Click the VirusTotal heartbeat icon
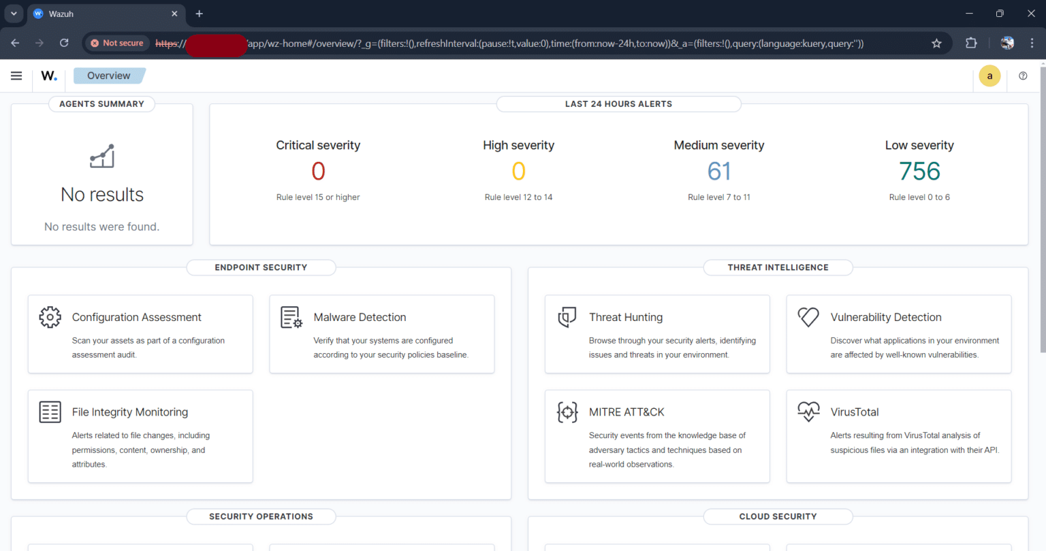The image size is (1046, 551). [808, 412]
